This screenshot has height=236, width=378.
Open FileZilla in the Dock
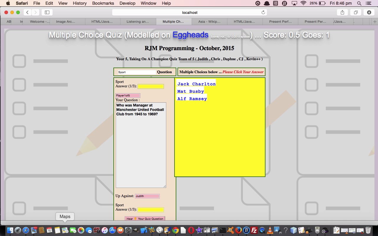(254, 230)
